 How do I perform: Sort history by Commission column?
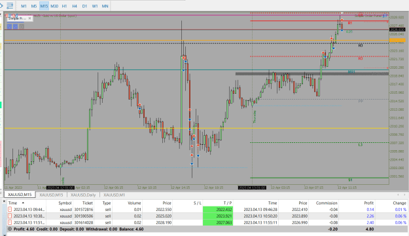327,203
